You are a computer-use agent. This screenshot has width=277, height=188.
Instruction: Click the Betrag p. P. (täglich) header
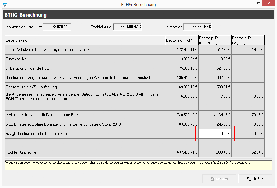(x=248, y=40)
